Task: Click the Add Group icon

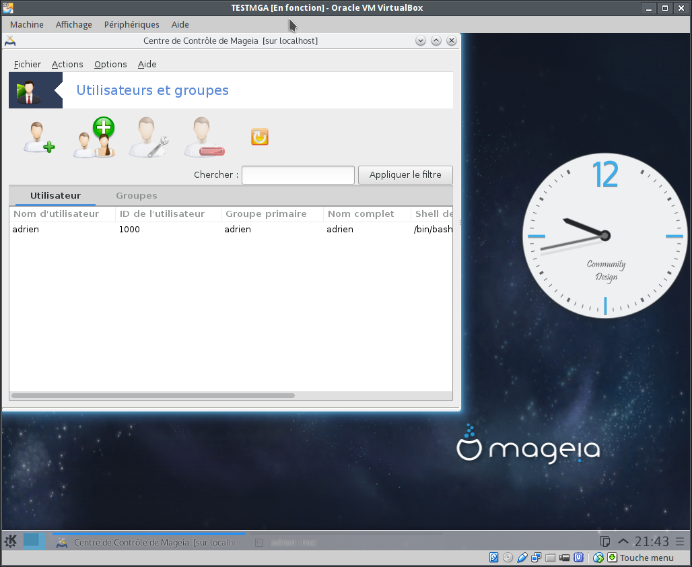Action: pos(94,137)
